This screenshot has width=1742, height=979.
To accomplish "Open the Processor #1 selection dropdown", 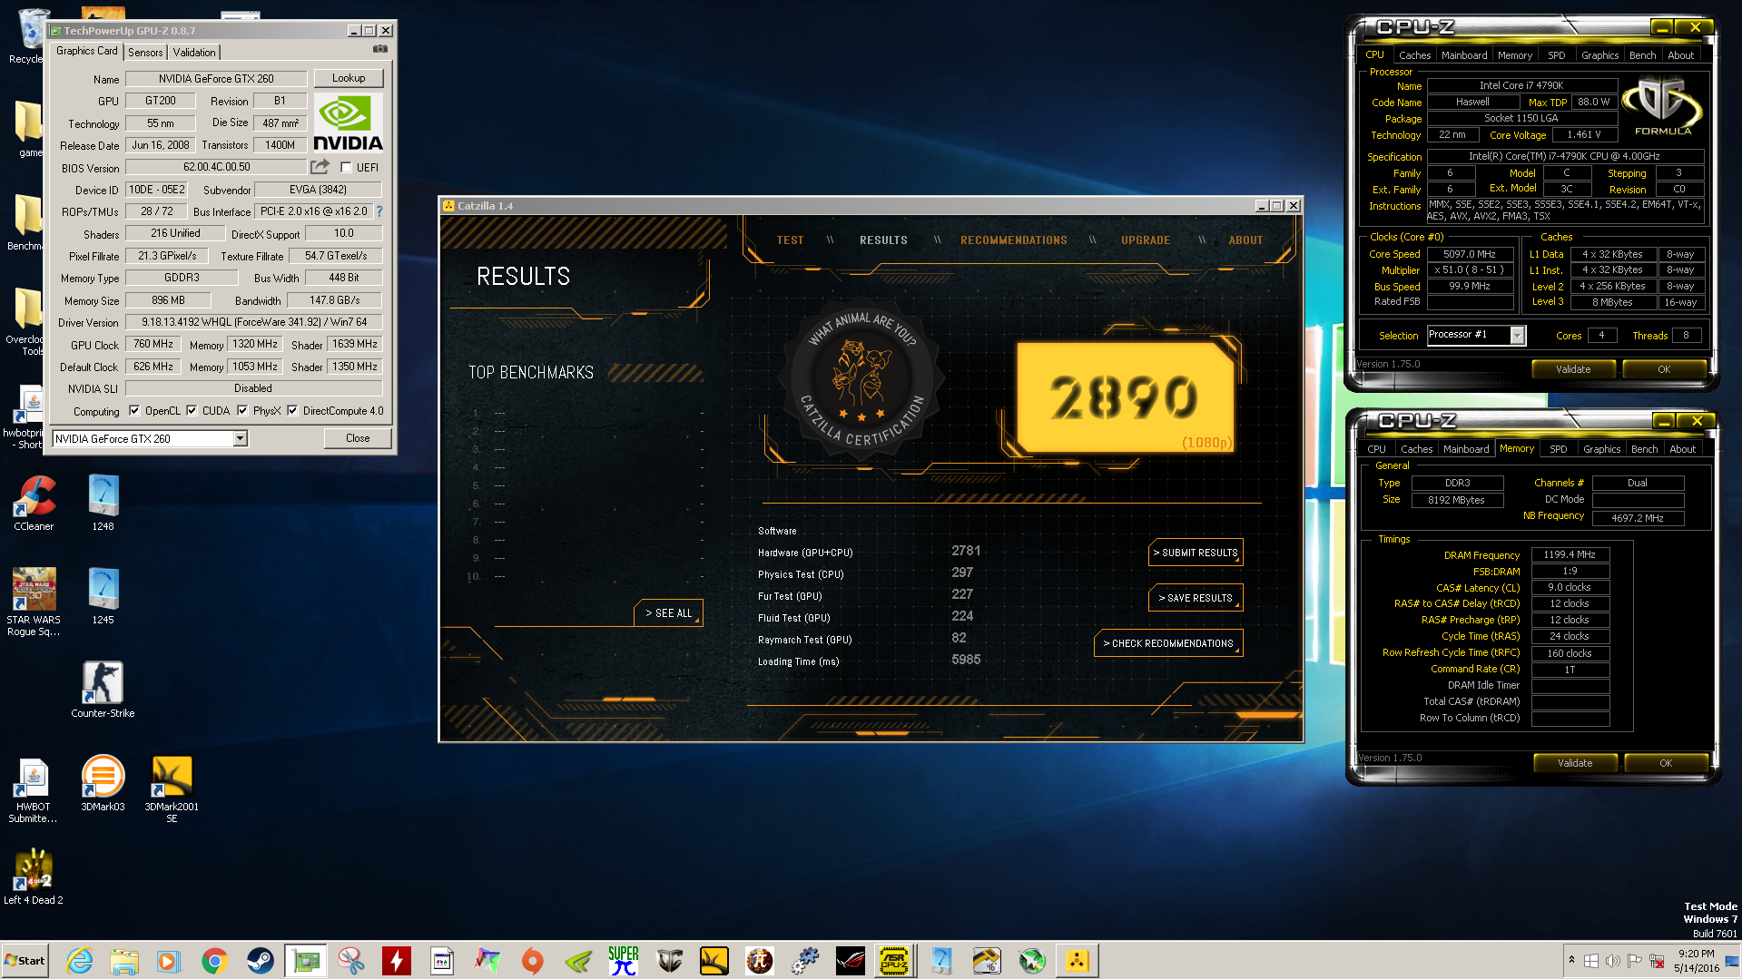I will click(x=1517, y=335).
